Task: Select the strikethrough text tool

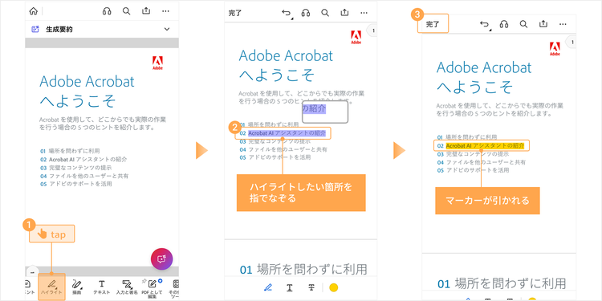Action: (311, 287)
